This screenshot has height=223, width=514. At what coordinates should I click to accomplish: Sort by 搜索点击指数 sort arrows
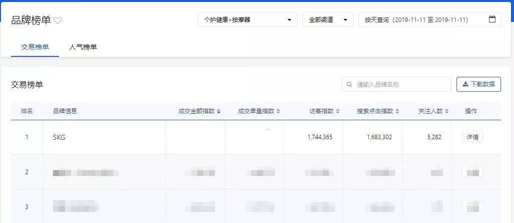[397, 111]
